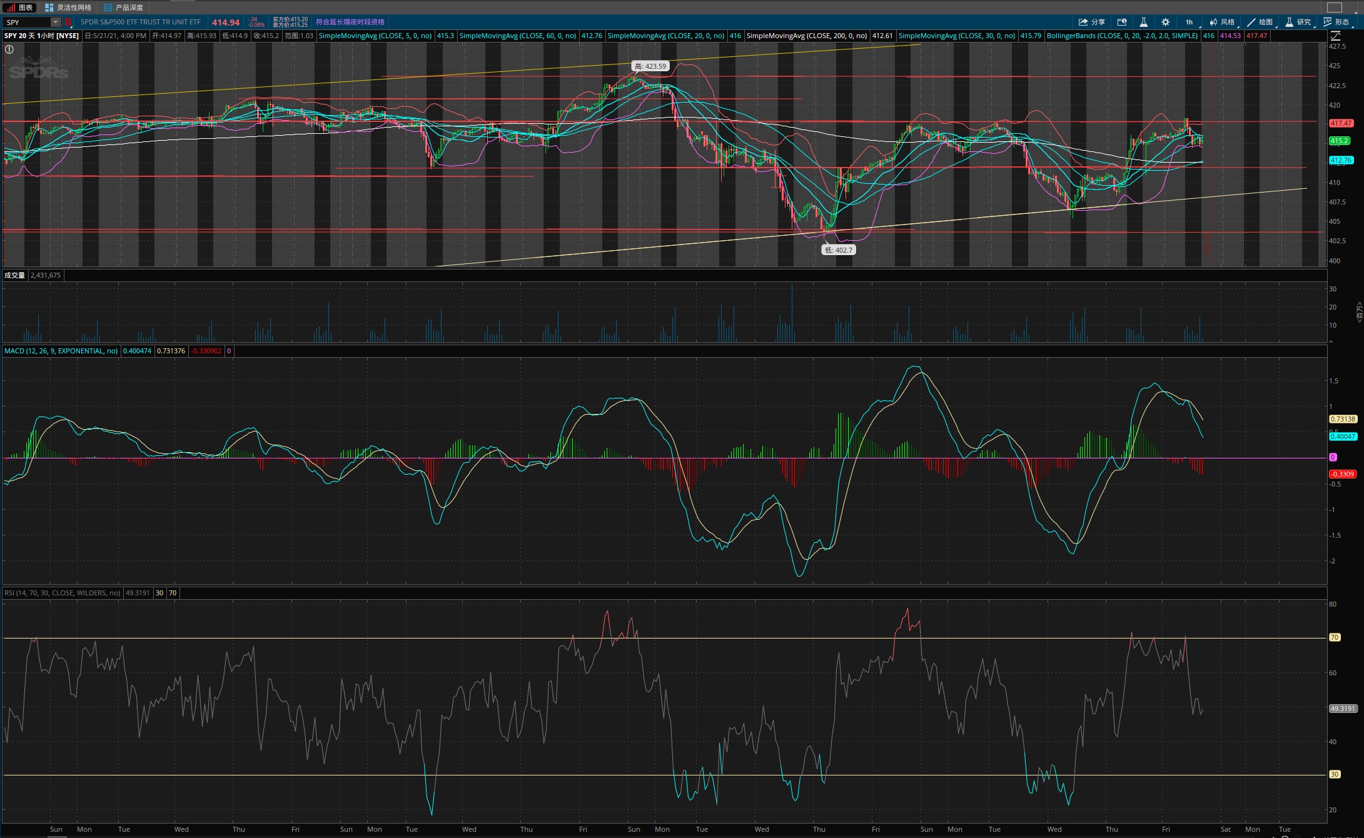Open the news/events book icon
Image resolution: width=1364 pixels, height=838 pixels.
point(1122,22)
